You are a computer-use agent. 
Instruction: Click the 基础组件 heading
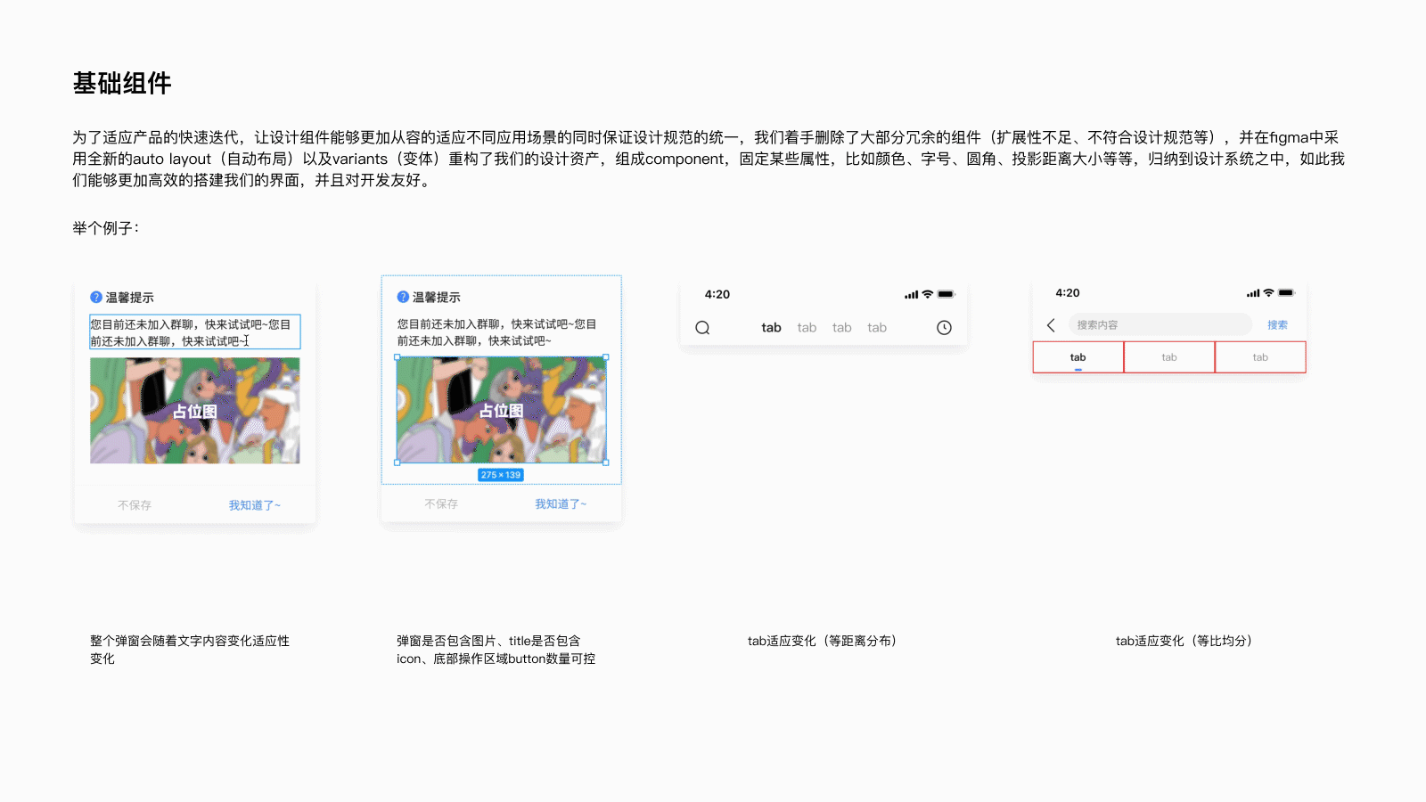pos(122,83)
